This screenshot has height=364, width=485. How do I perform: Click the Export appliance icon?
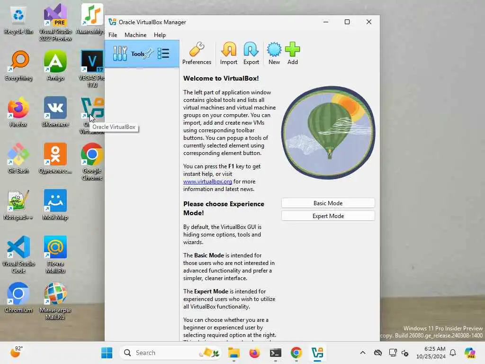click(251, 53)
